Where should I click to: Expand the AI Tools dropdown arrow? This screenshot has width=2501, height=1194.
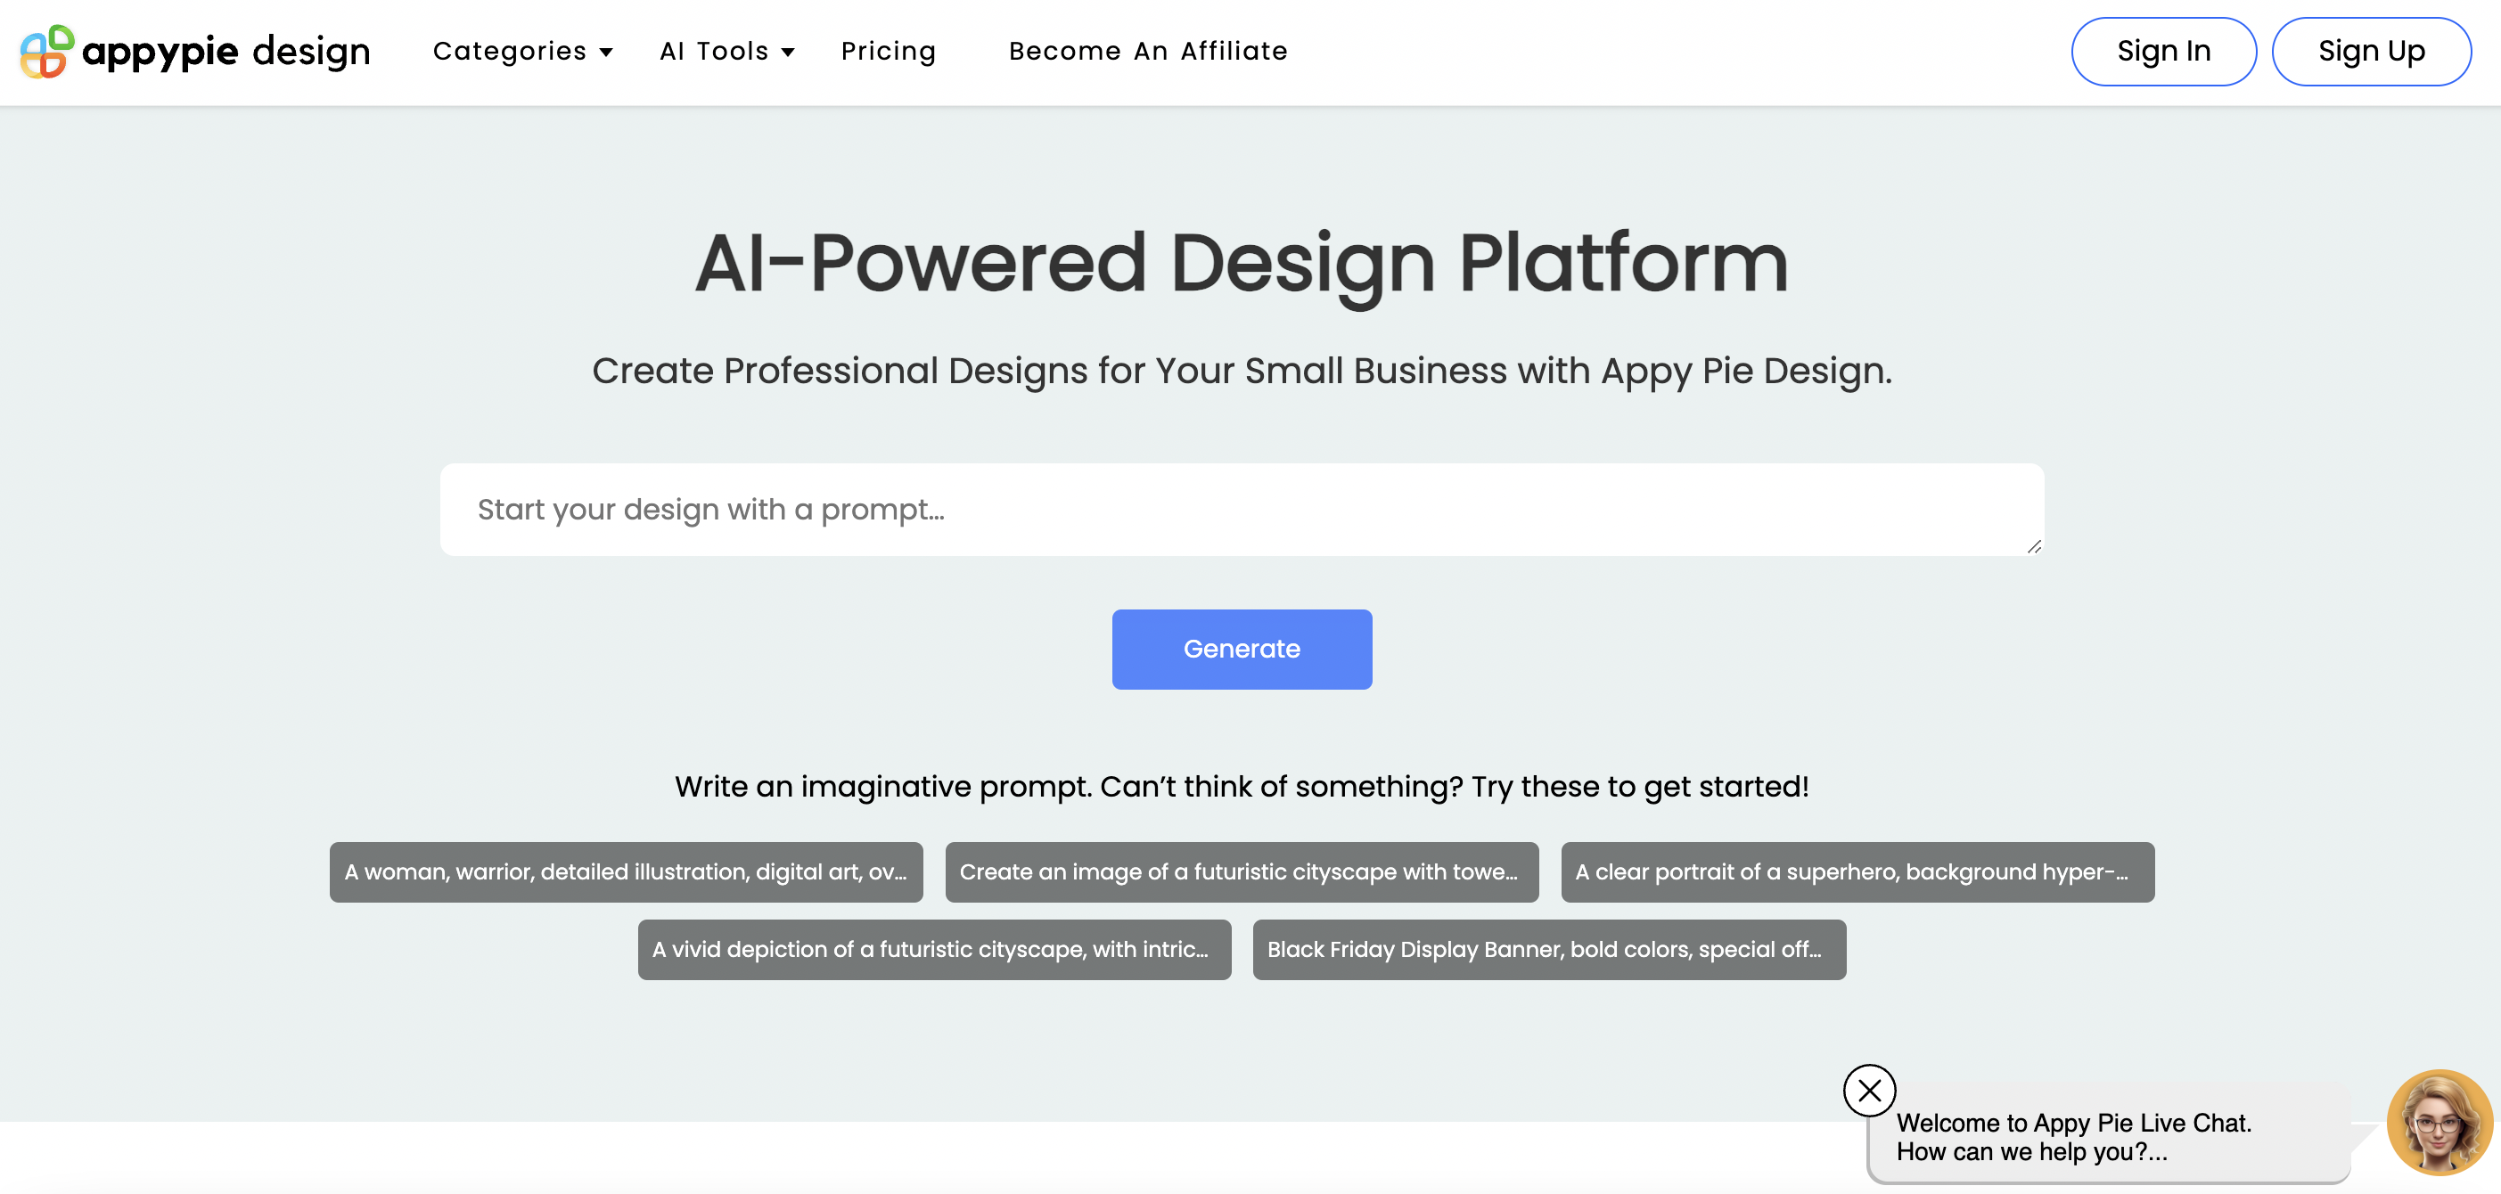788,53
